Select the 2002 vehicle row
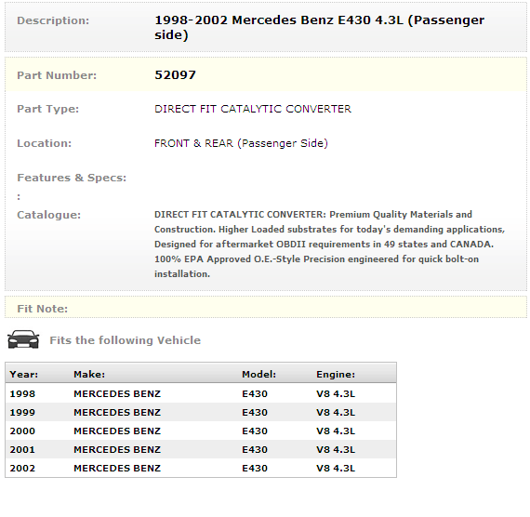Image resolution: width=530 pixels, height=517 pixels. [x=201, y=468]
